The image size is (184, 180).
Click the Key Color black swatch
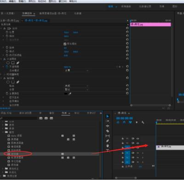point(66,93)
